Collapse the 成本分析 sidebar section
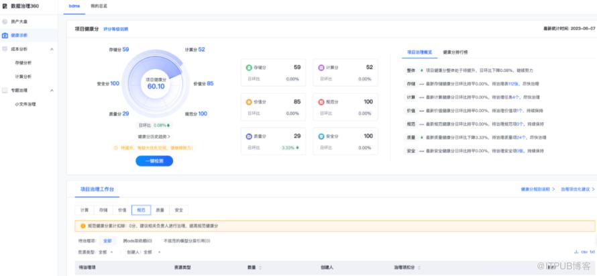The width and height of the screenshot is (597, 276). [x=52, y=49]
